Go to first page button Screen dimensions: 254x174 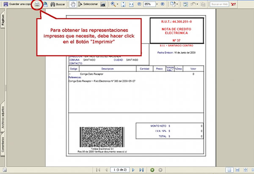[x=98, y=170]
